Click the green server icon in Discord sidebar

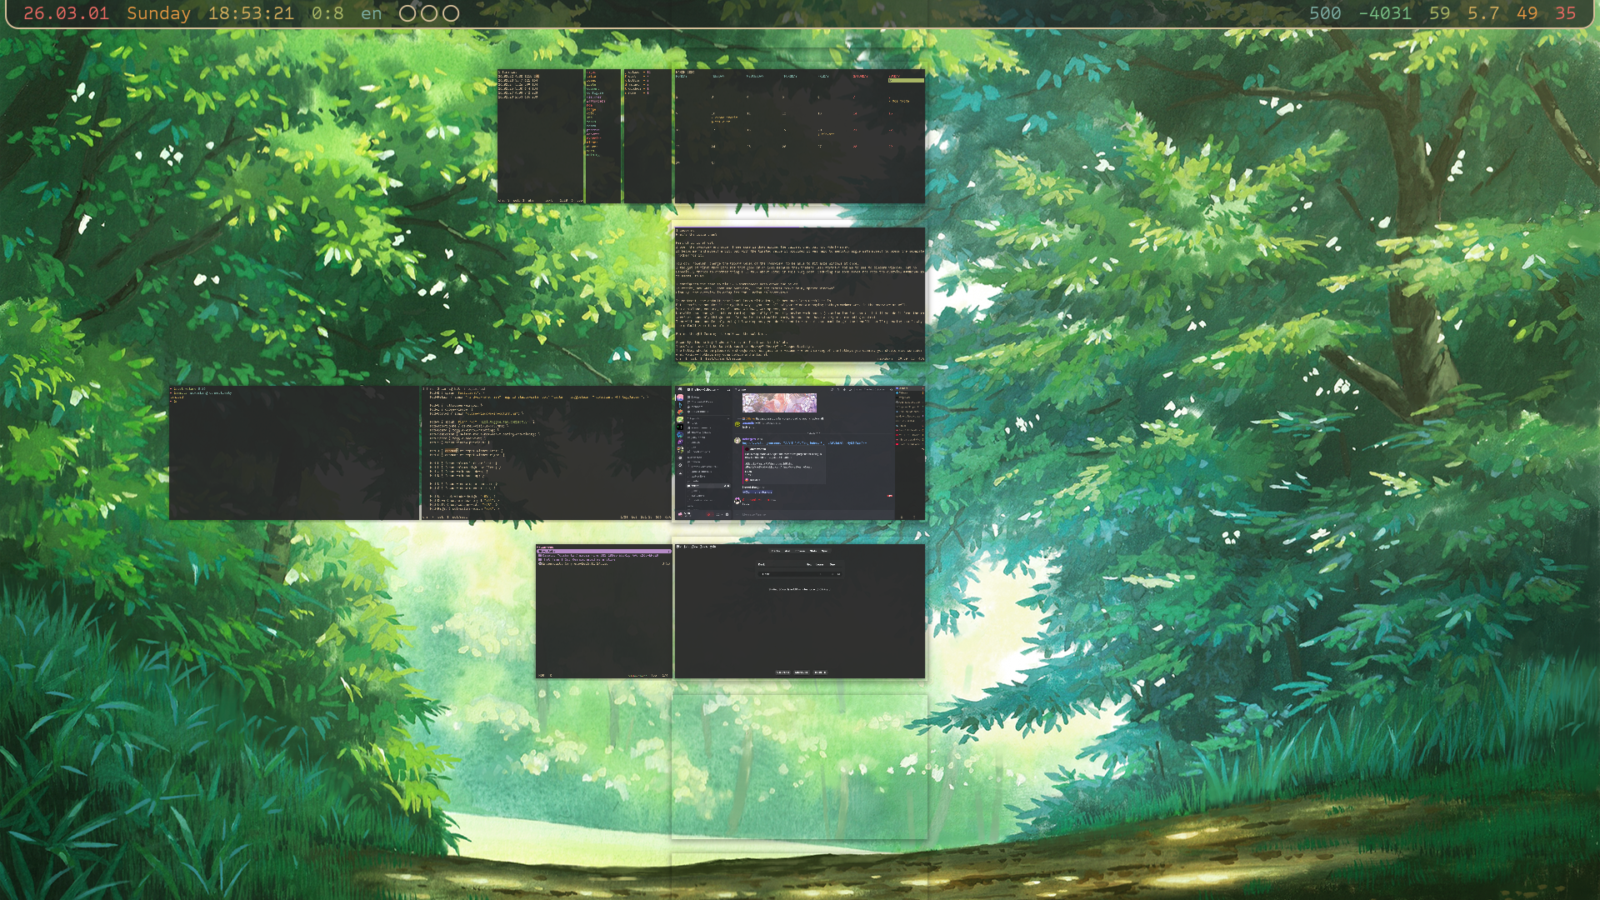(x=680, y=420)
